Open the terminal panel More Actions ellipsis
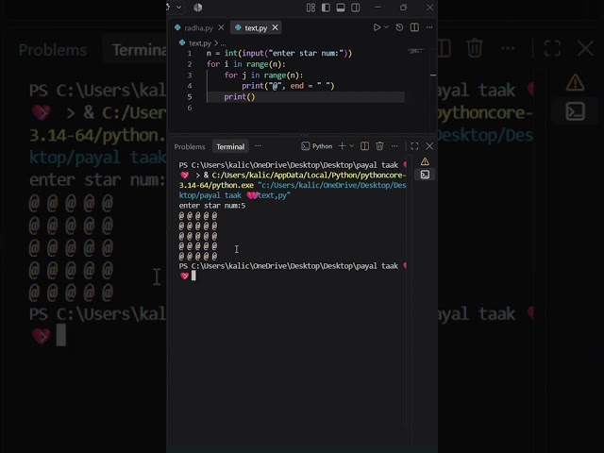The height and width of the screenshot is (453, 604). (x=394, y=146)
